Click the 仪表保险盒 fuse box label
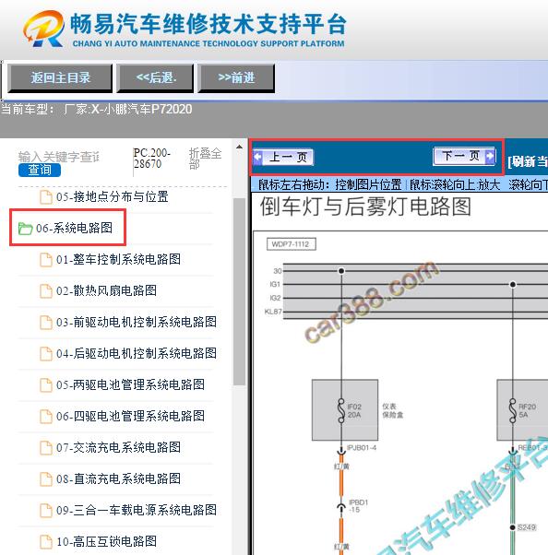The image size is (548, 555). pyautogui.click(x=393, y=410)
